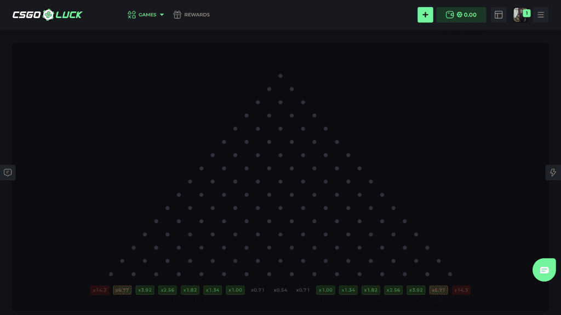The image size is (561, 315).
Task: Click the layout panels icon in the header
Action: click(499, 15)
